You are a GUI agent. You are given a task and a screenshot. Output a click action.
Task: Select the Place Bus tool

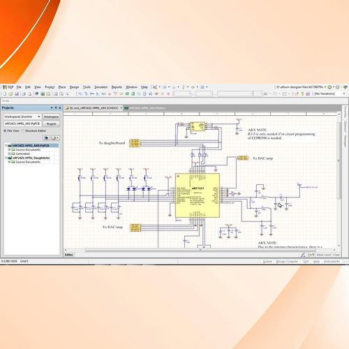[86, 94]
